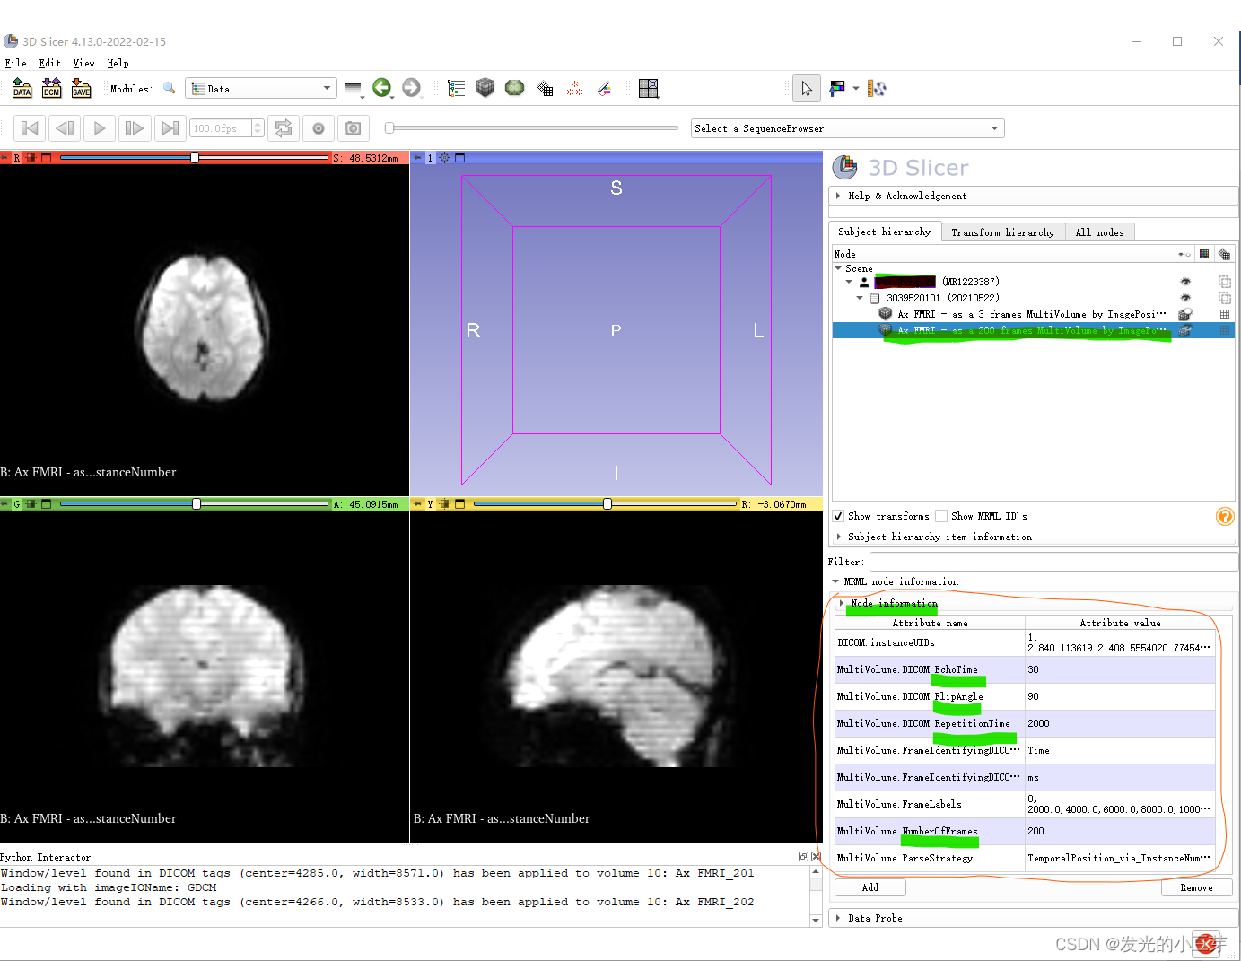Enable the Show MRML ID's checkbox
Image resolution: width=1241 pixels, height=961 pixels.
pyautogui.click(x=941, y=516)
